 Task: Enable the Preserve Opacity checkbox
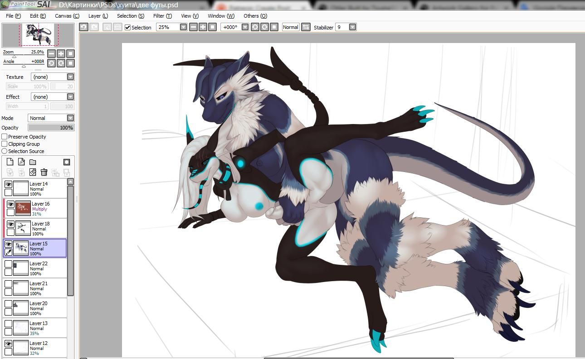tap(5, 137)
